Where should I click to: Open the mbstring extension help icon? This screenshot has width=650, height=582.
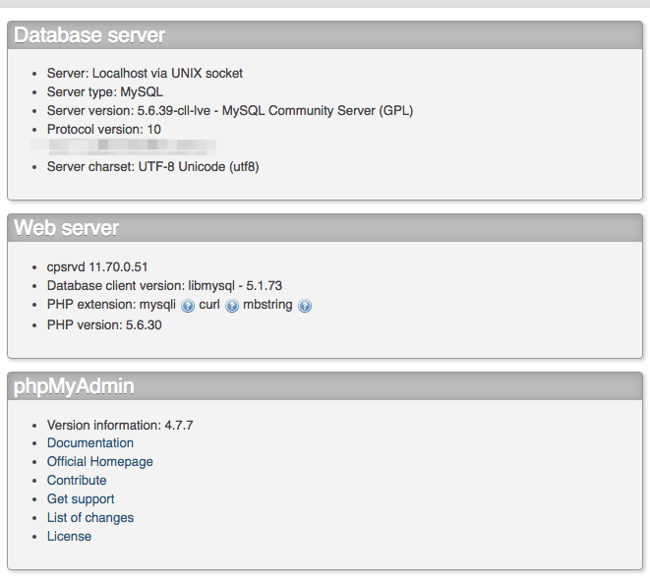pyautogui.click(x=305, y=306)
